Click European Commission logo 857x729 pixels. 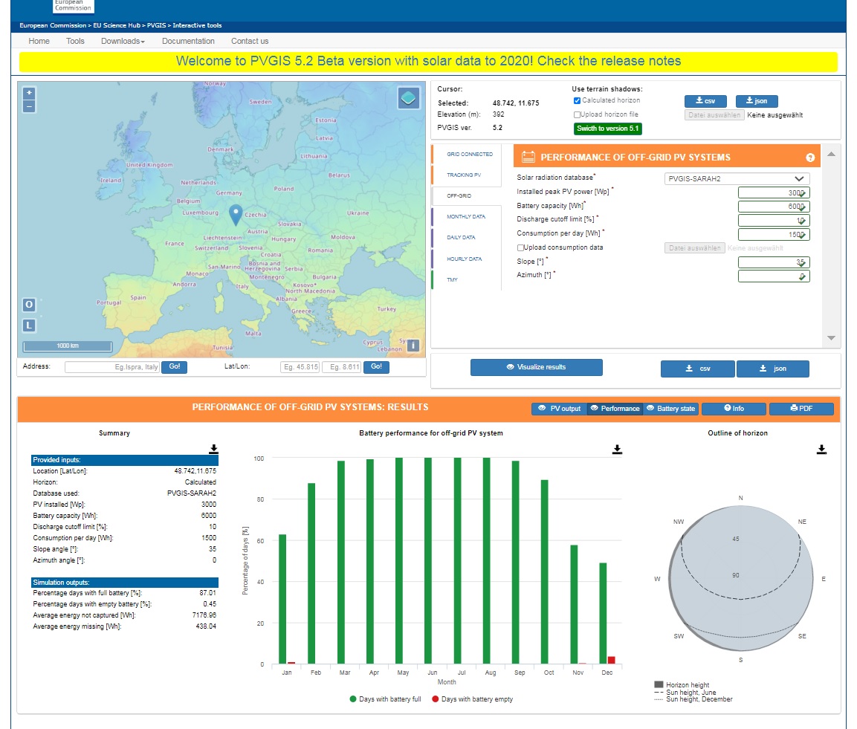(74, 6)
